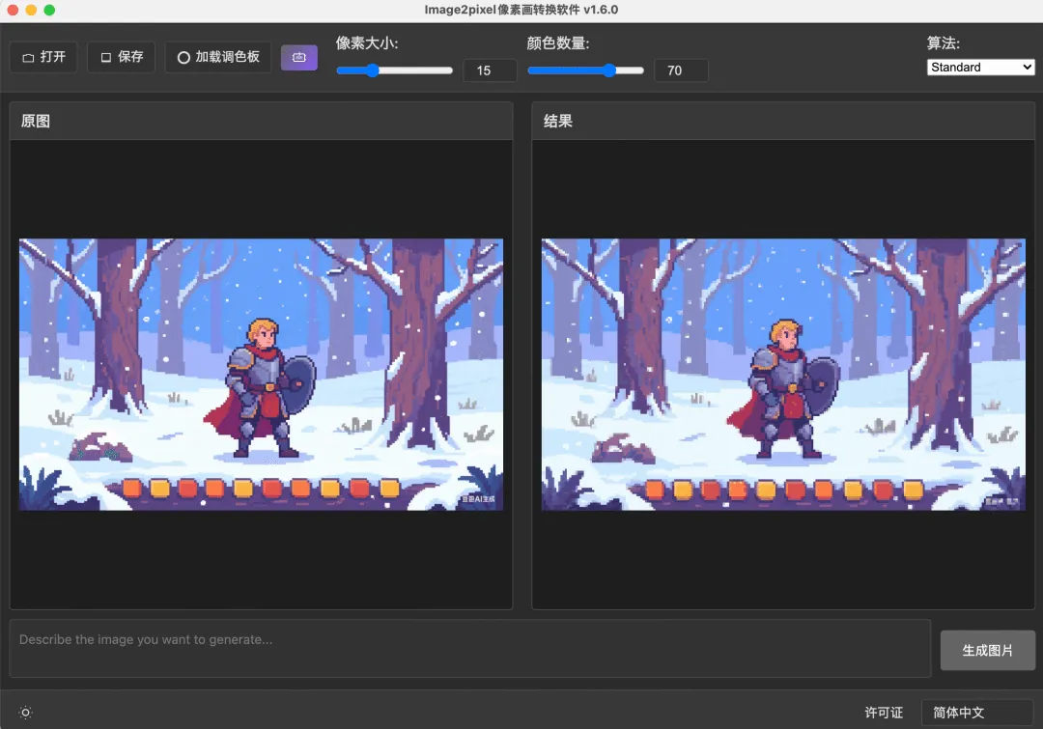Image resolution: width=1043 pixels, height=729 pixels.
Task: Click the image description prompt text box
Action: [x=469, y=649]
